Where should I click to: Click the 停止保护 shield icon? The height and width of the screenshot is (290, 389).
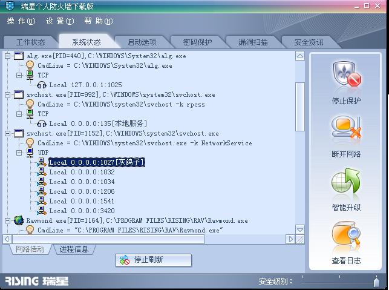347,74
